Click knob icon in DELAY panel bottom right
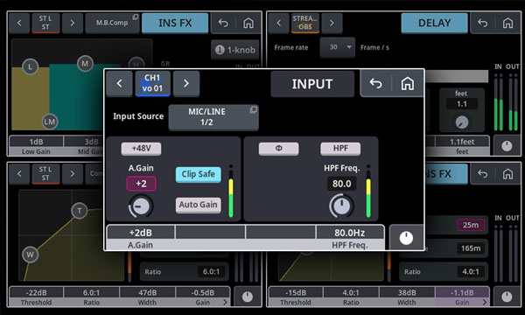The image size is (525, 315). point(507,146)
